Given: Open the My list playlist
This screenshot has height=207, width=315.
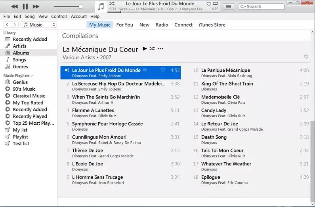Looking at the screenshot, I should (29, 130).
